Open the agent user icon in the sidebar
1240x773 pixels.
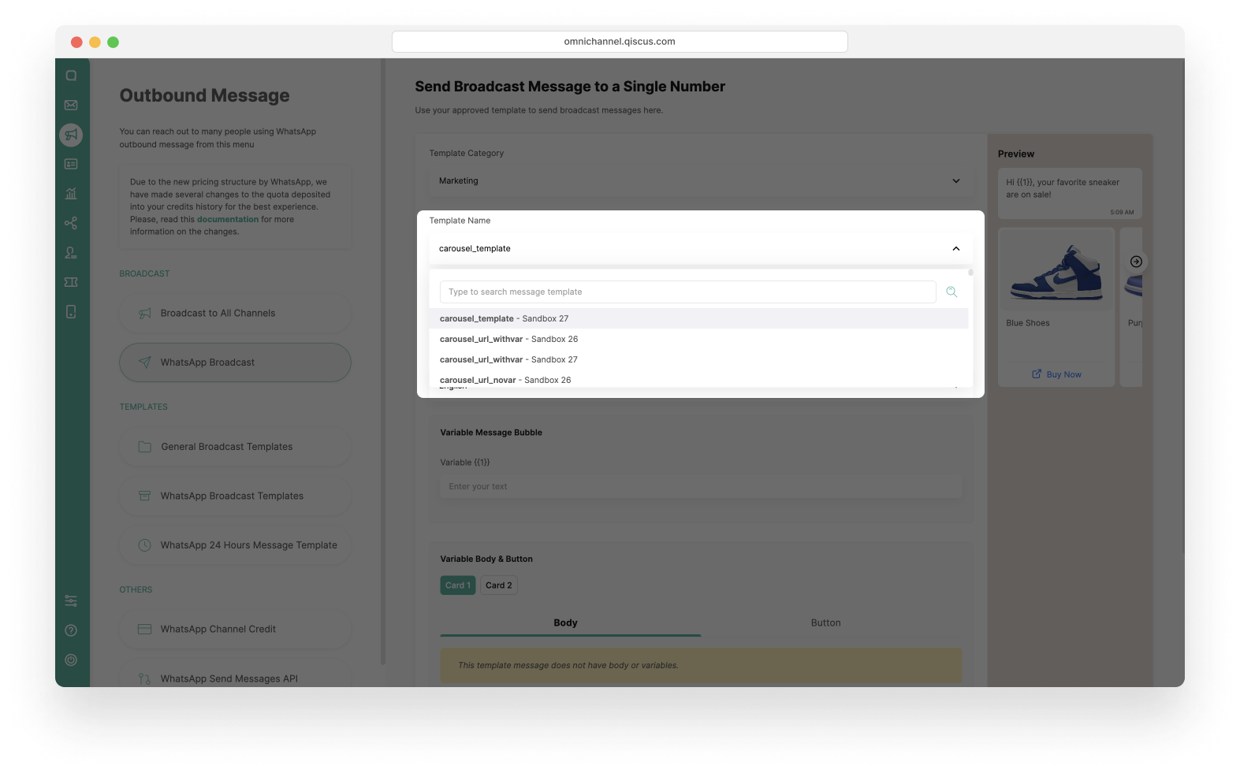coord(71,253)
